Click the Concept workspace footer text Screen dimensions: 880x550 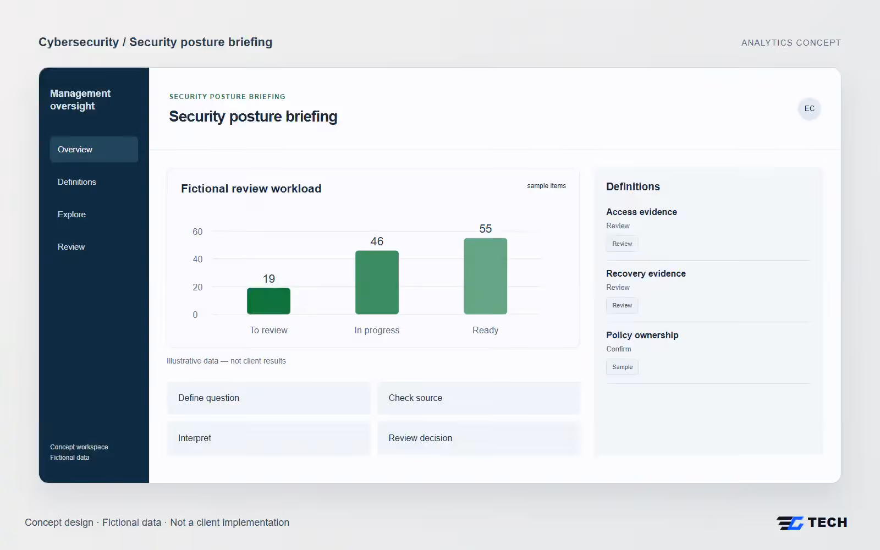[x=79, y=447]
